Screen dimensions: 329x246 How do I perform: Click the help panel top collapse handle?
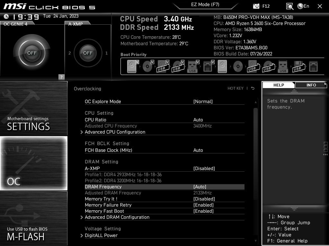pyautogui.click(x=294, y=91)
